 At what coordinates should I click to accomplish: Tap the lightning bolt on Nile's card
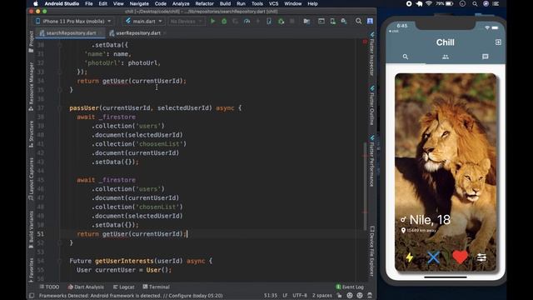click(410, 257)
